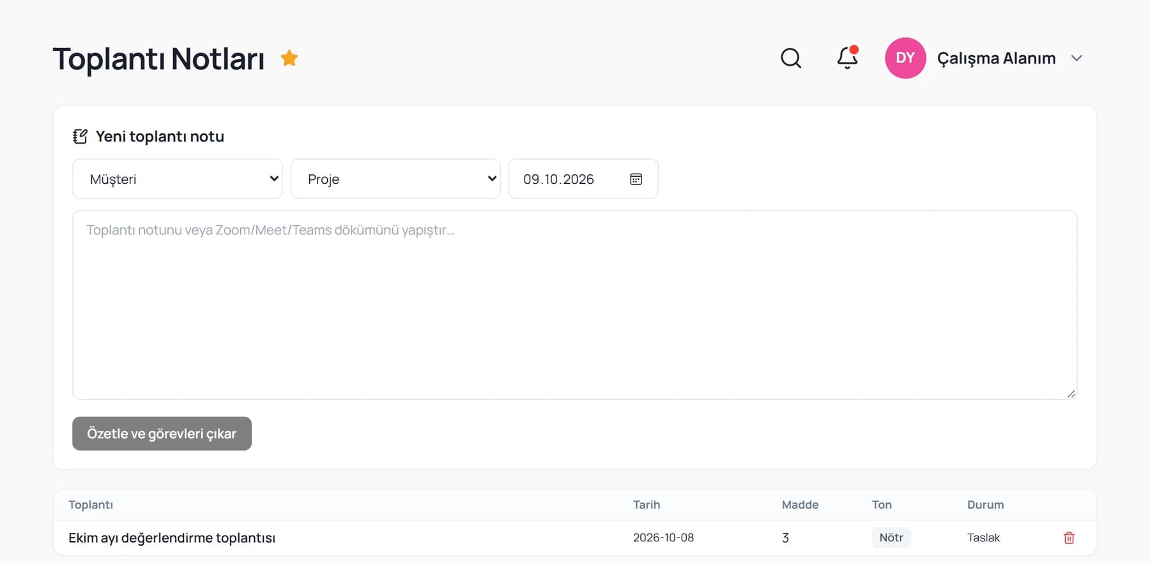1150x563 pixels.
Task: Click the Yeni toplantı notu heading
Action: [160, 136]
